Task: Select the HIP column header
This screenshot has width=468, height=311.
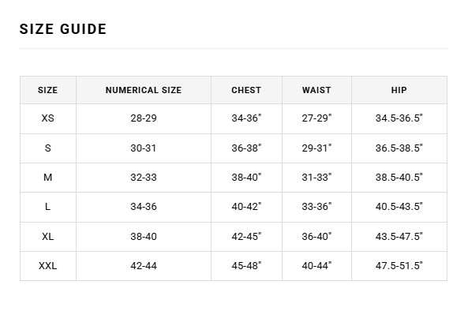Action: 399,90
